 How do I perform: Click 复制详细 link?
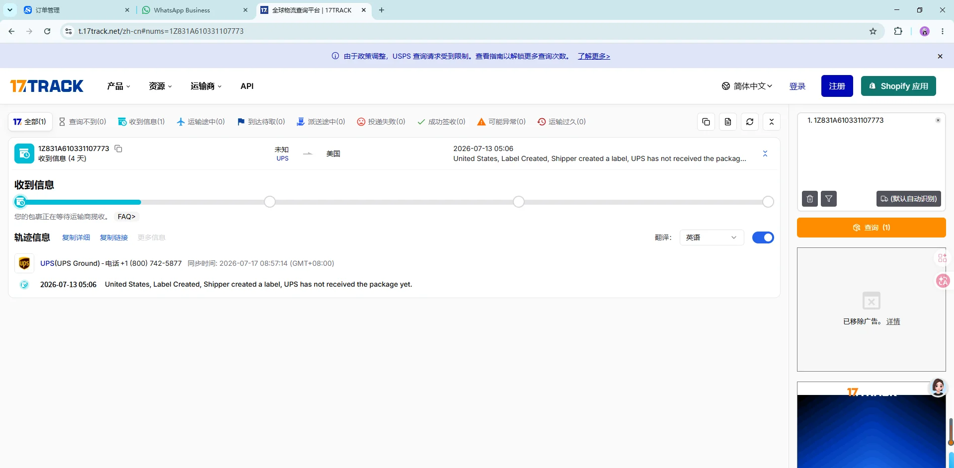76,237
